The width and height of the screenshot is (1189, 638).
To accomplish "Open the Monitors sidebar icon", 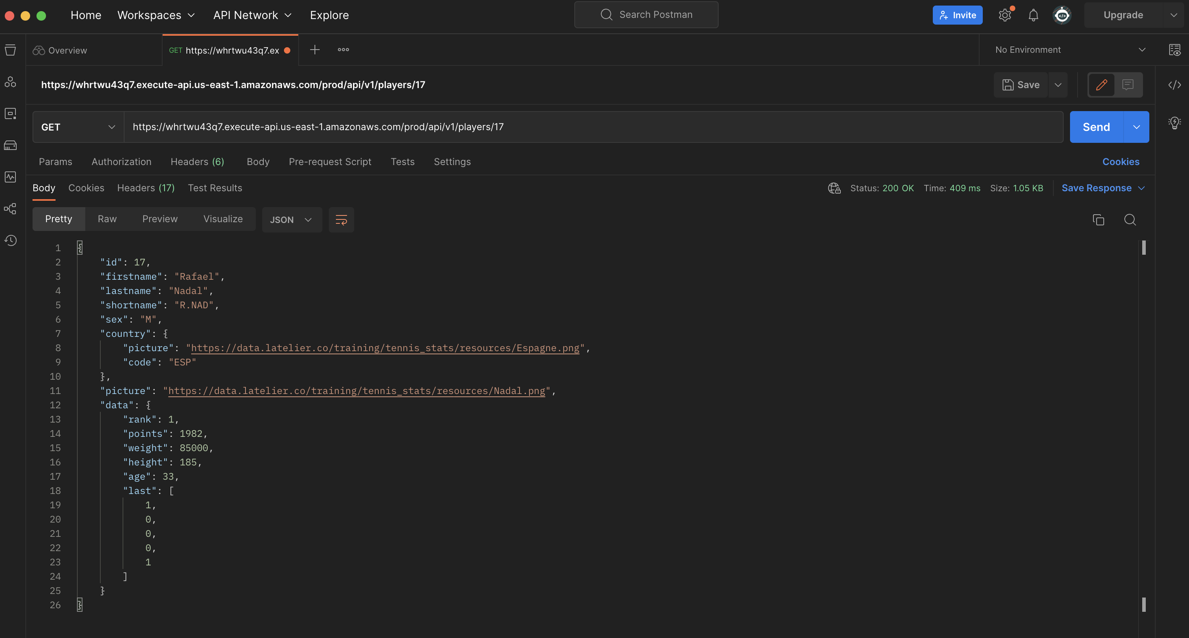I will (10, 177).
